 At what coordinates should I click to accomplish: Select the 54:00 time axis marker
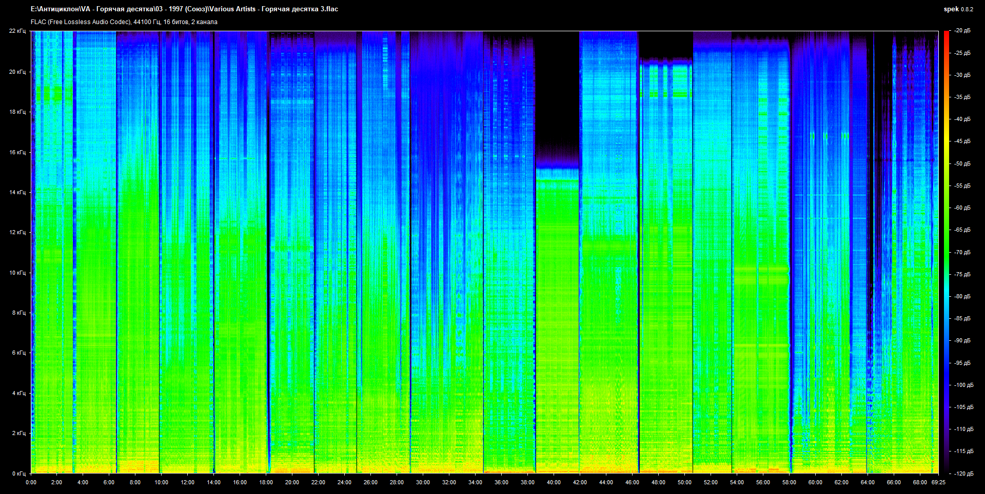point(737,482)
